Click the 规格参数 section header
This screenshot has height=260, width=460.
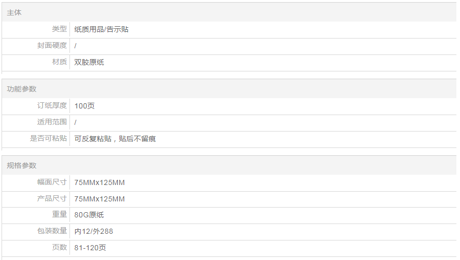tap(22, 165)
